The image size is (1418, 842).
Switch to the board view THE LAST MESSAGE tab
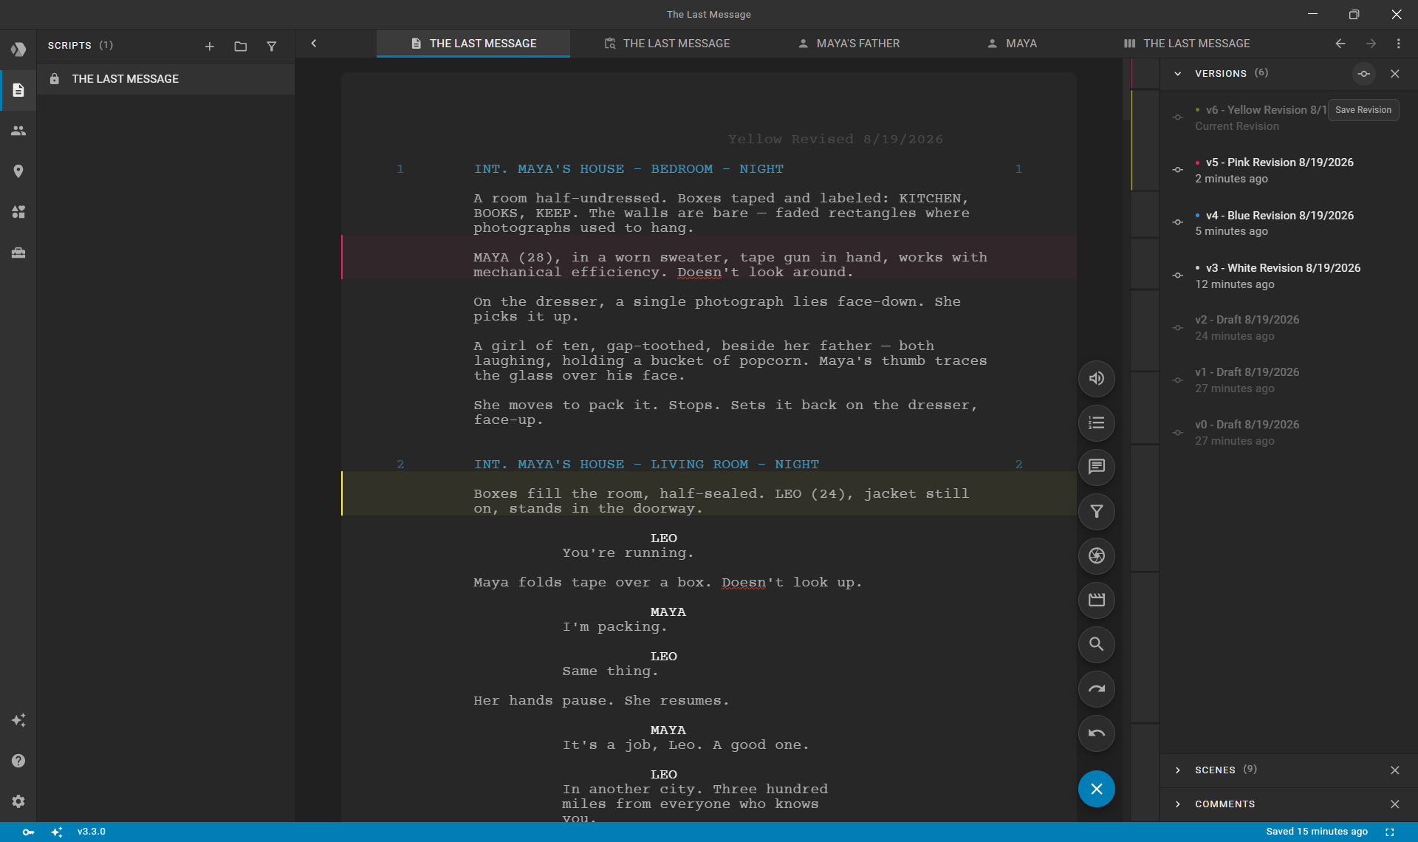(x=1187, y=44)
